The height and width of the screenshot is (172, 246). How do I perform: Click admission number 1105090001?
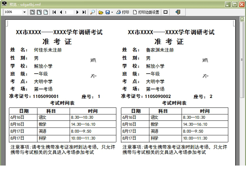(46, 96)
